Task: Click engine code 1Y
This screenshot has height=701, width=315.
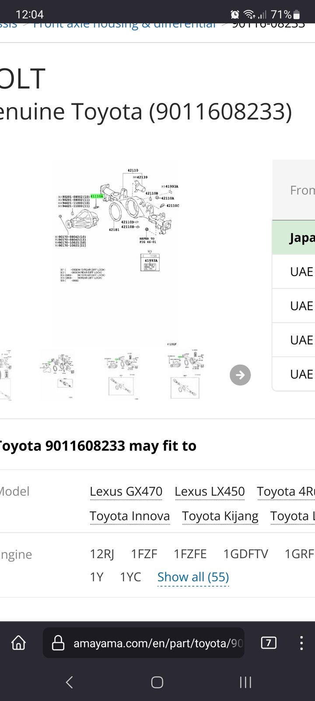Action: tap(97, 577)
